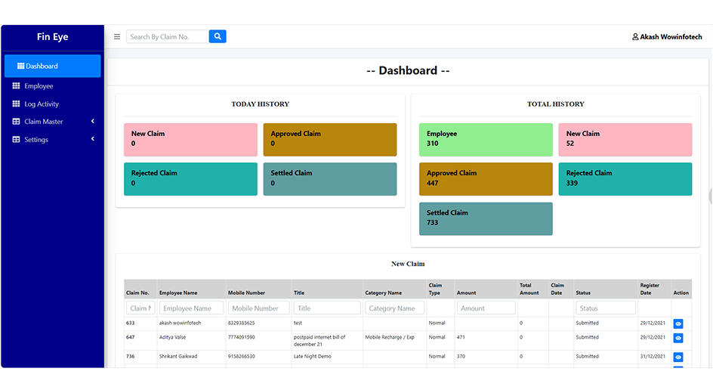Click the Category Name filter input
The height and width of the screenshot is (390, 713).
394,308
